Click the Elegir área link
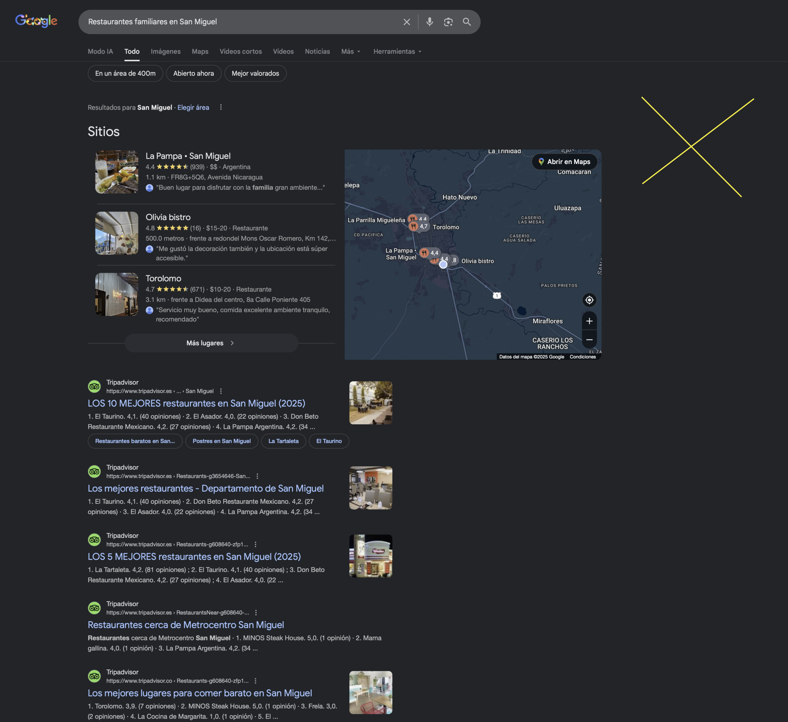This screenshot has width=788, height=722. coord(193,107)
